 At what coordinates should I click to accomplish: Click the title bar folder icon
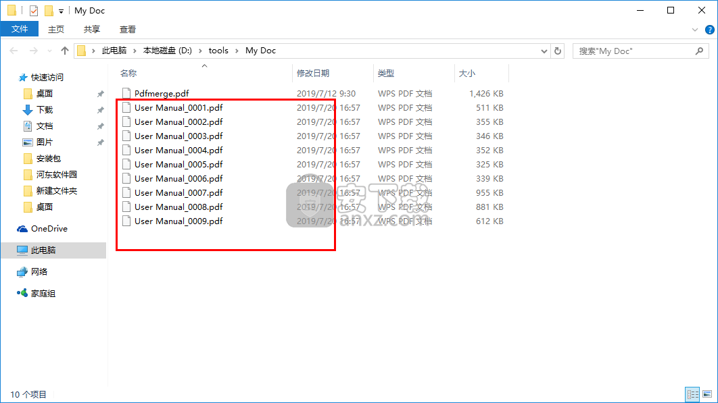point(12,10)
